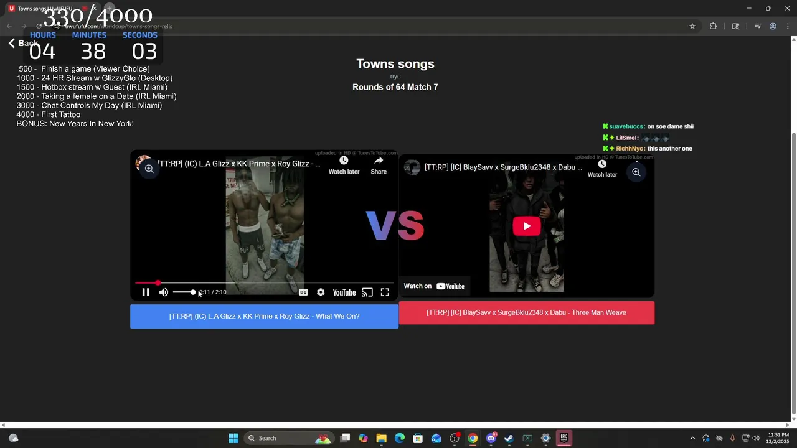Cast the left video to a TV

click(x=367, y=292)
